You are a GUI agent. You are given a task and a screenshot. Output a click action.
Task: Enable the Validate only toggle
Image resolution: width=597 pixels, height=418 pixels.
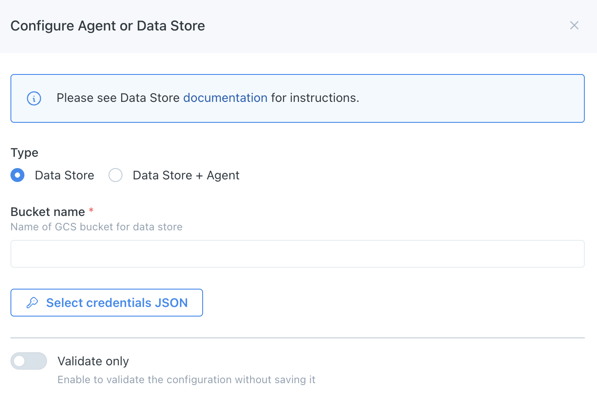point(29,361)
